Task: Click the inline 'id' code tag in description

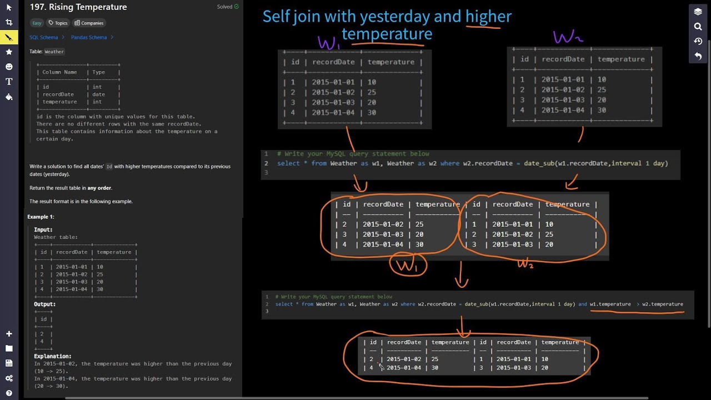Action: point(109,167)
